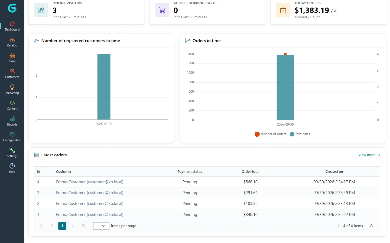This screenshot has width=390, height=243.
Task: Open Settings in the sidebar
Action: coord(12,153)
